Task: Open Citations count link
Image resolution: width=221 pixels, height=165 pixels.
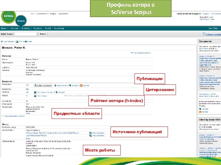Action: (27, 92)
